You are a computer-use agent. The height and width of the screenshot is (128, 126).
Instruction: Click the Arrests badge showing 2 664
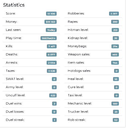tap(52, 63)
